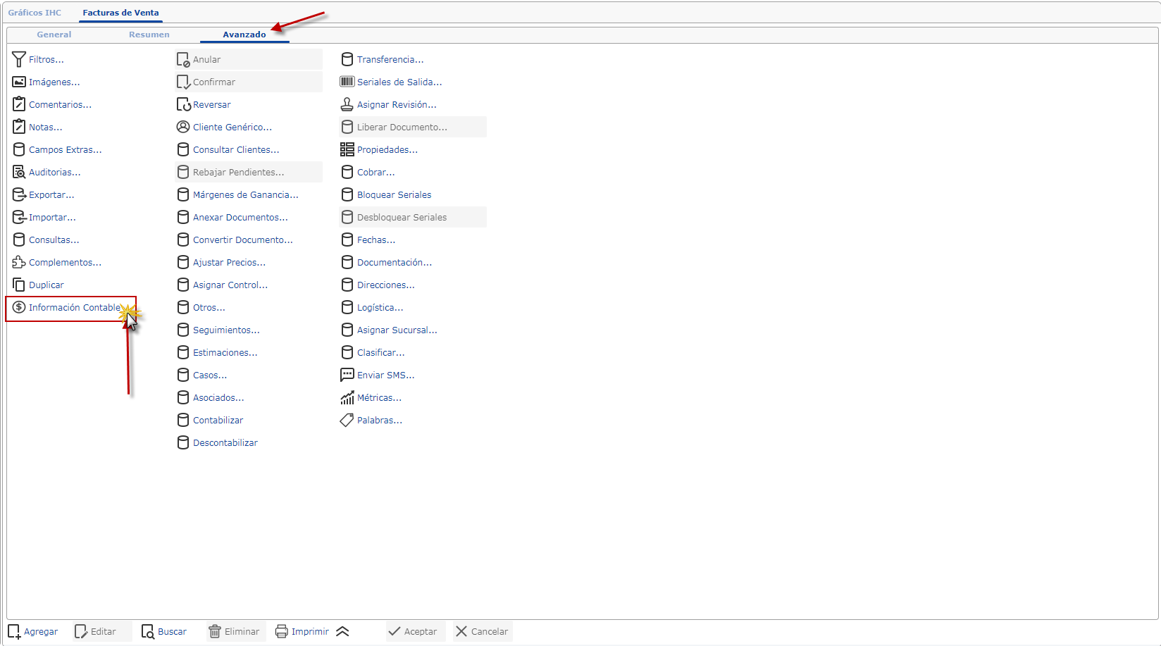Expand toolbar with double chevron arrow
The height and width of the screenshot is (646, 1161).
343,632
